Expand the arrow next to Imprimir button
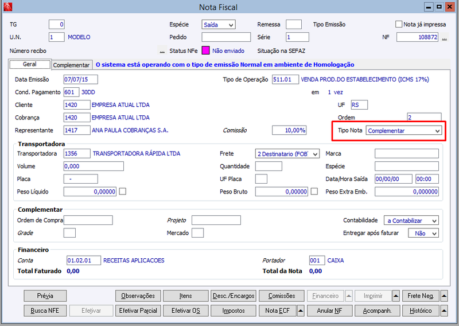Screen dimensions: 459x326 point(396,296)
